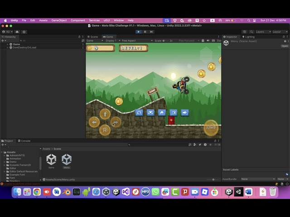The width and height of the screenshot is (290, 217).
Task: Click the Step frame button
Action: pyautogui.click(x=151, y=32)
